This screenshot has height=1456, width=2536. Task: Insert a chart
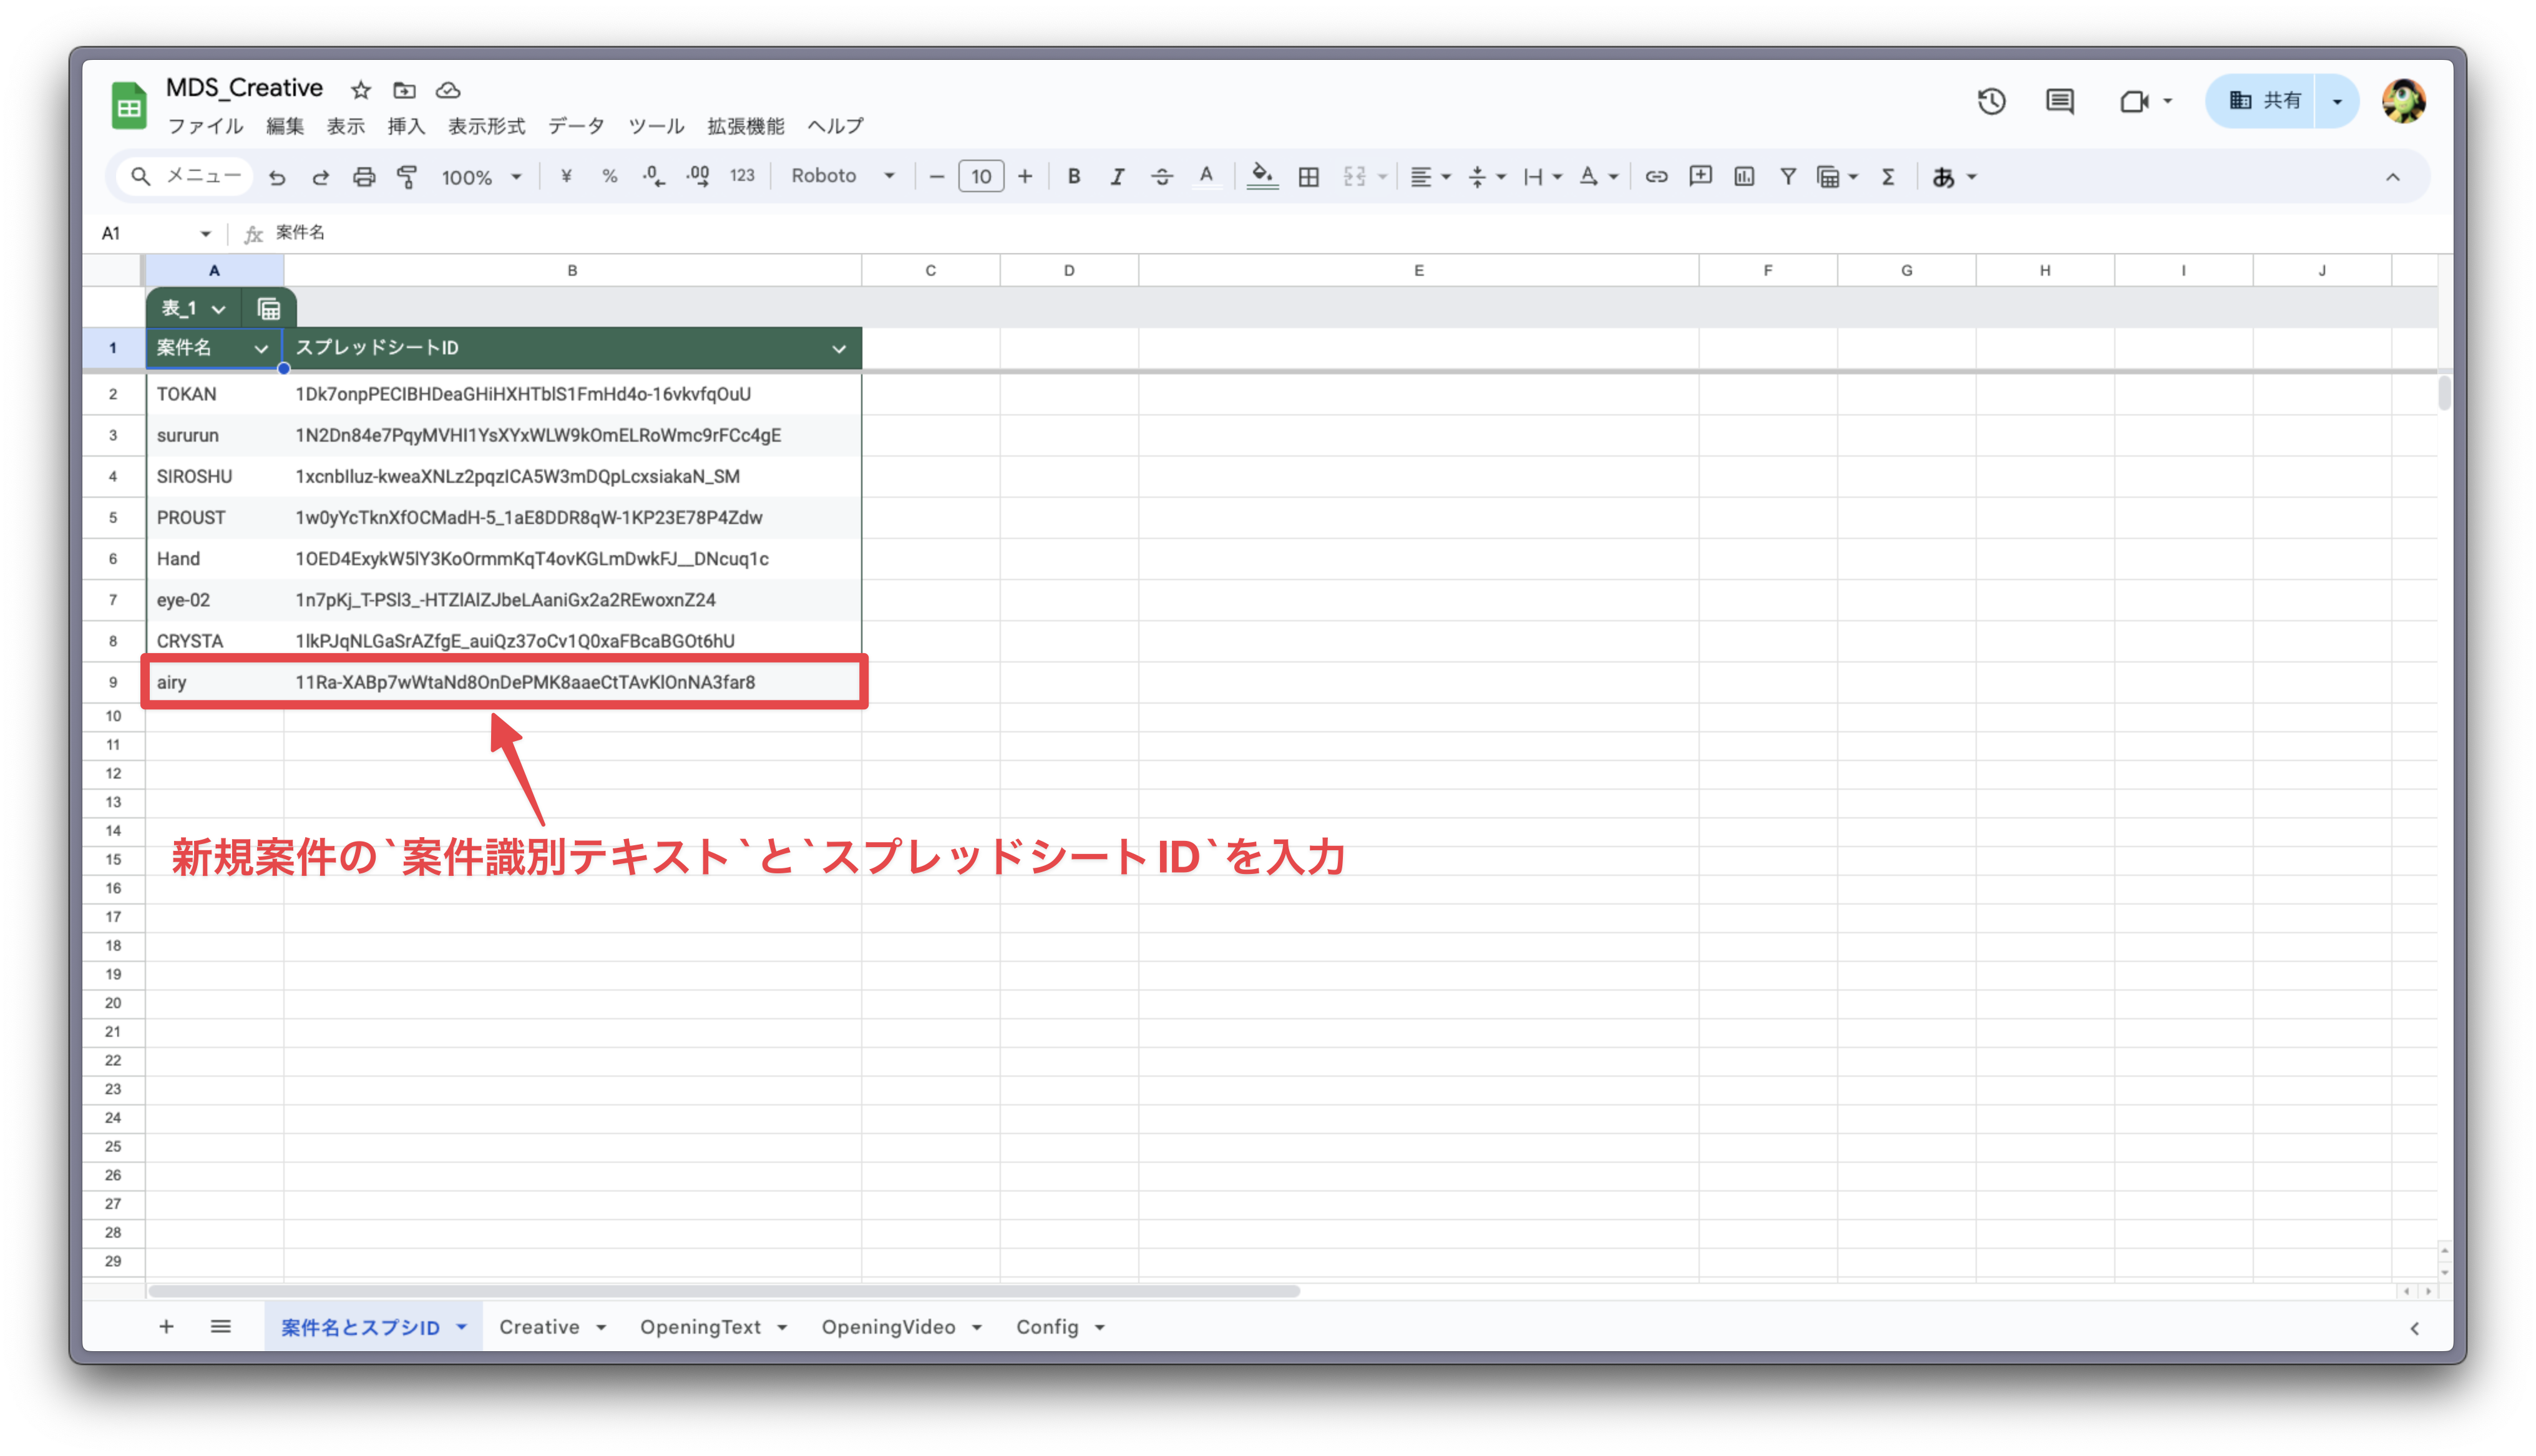1744,176
